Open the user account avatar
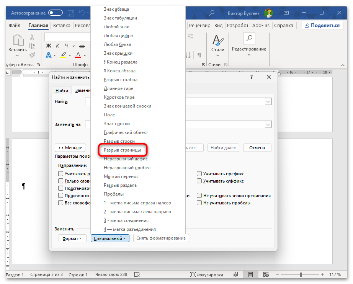 pos(268,13)
